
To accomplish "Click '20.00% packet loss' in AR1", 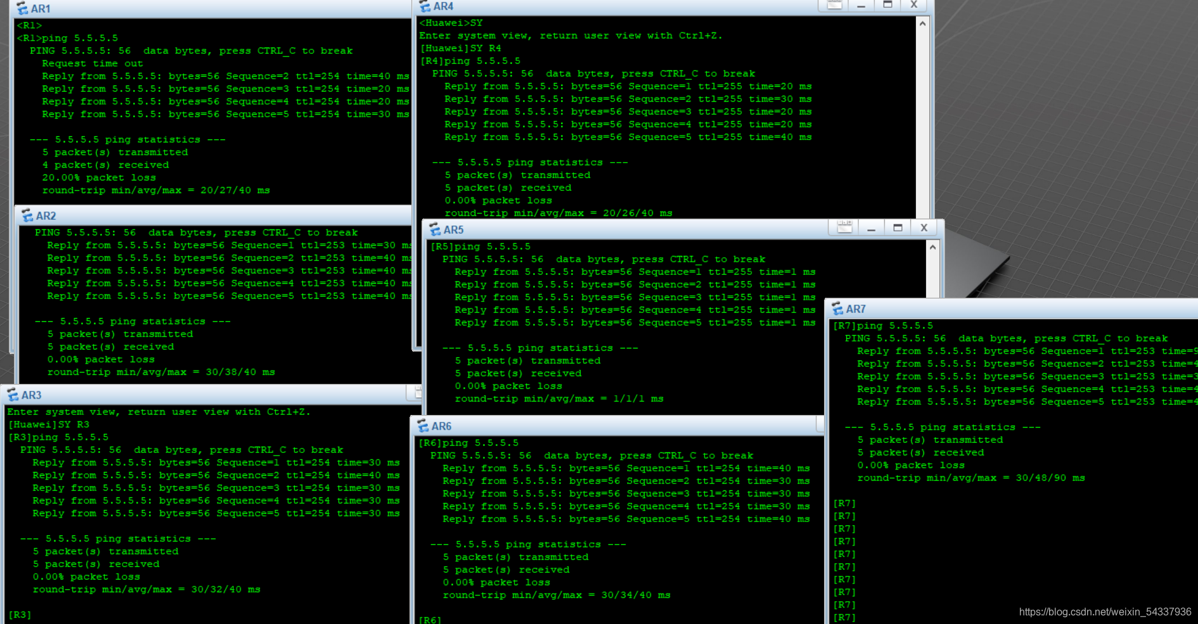I will 99,177.
